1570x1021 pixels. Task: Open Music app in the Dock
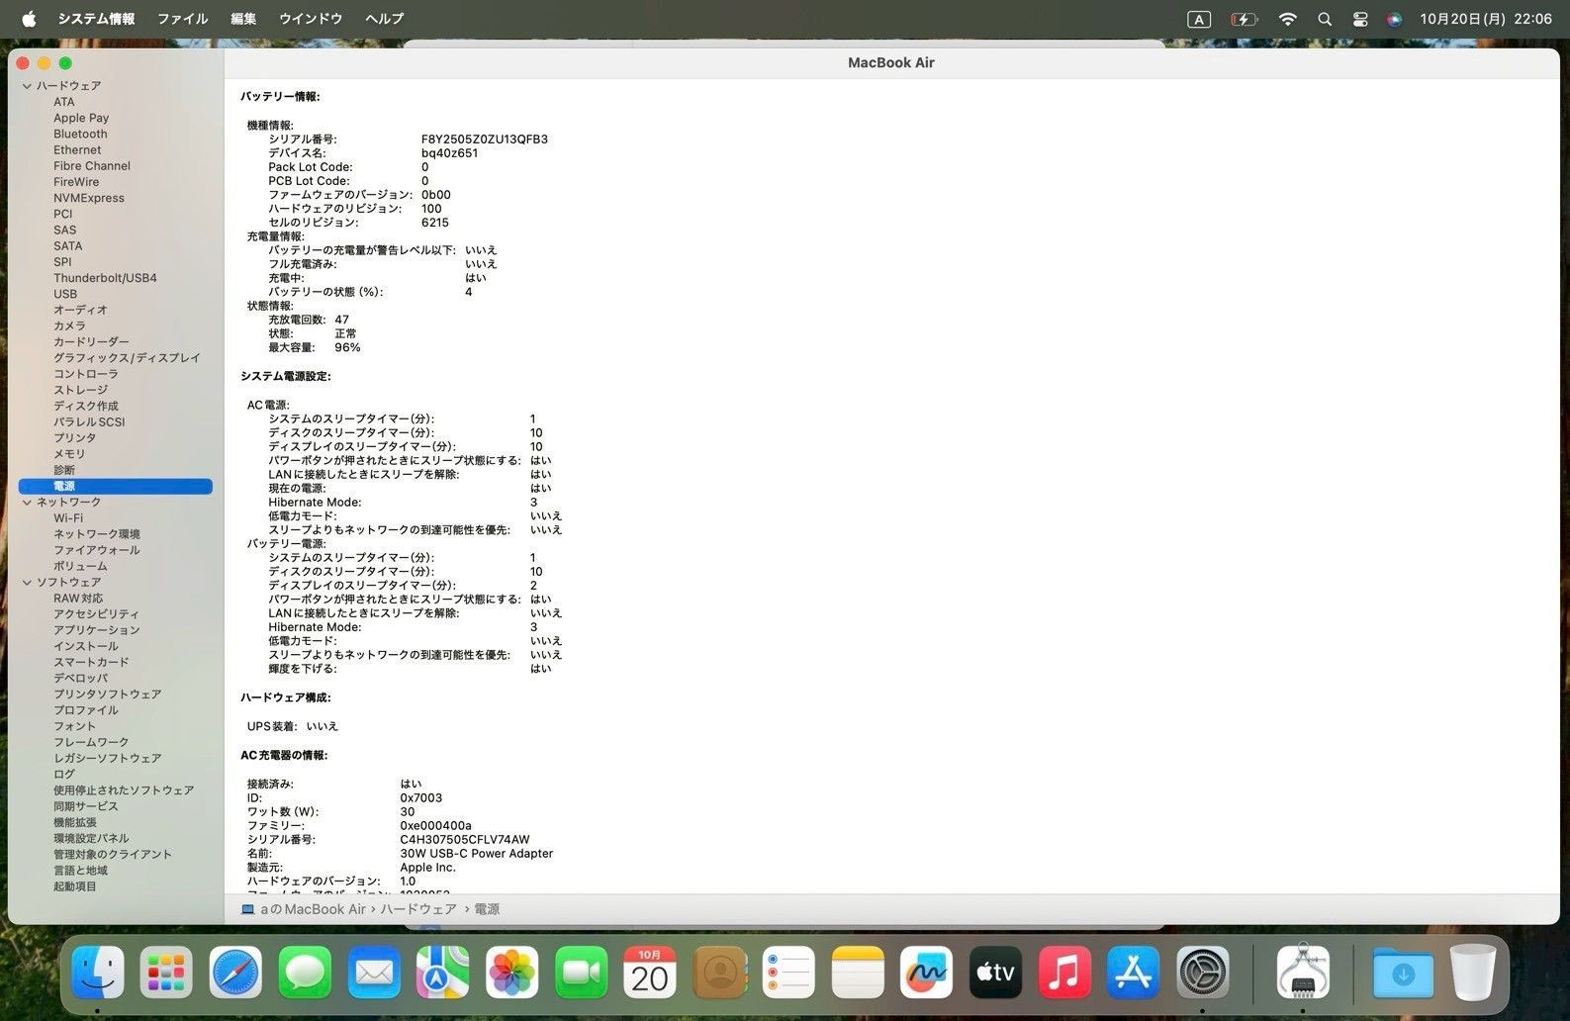pos(1064,973)
